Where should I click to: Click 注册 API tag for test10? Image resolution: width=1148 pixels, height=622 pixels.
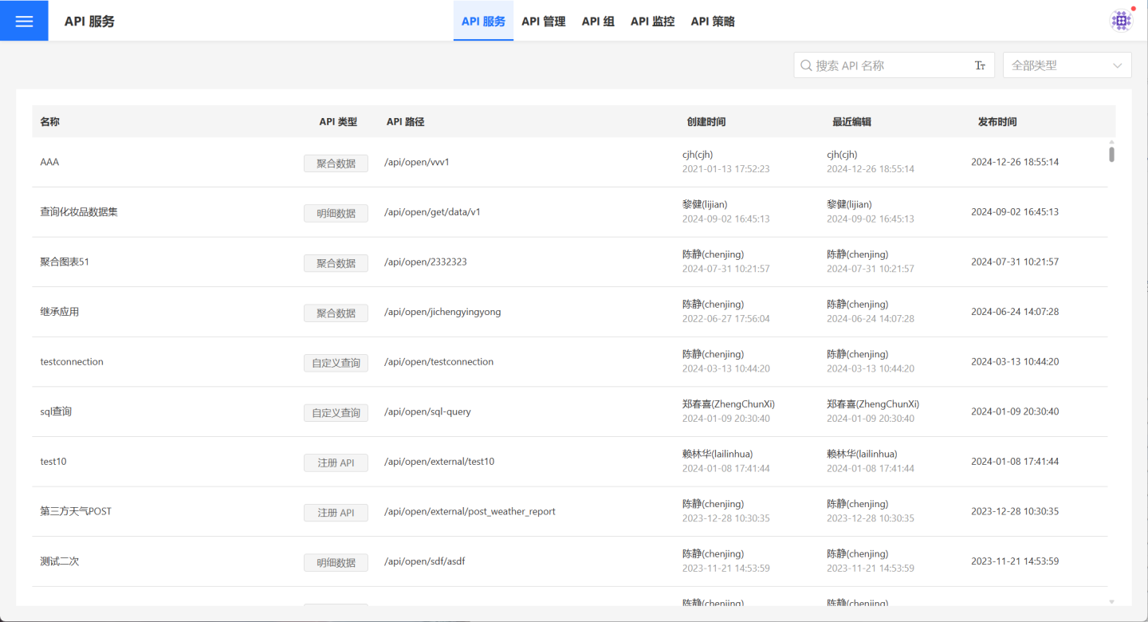coord(336,463)
